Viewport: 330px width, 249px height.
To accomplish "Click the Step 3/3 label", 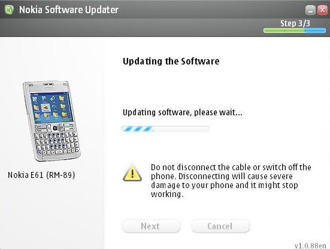I will [x=295, y=23].
